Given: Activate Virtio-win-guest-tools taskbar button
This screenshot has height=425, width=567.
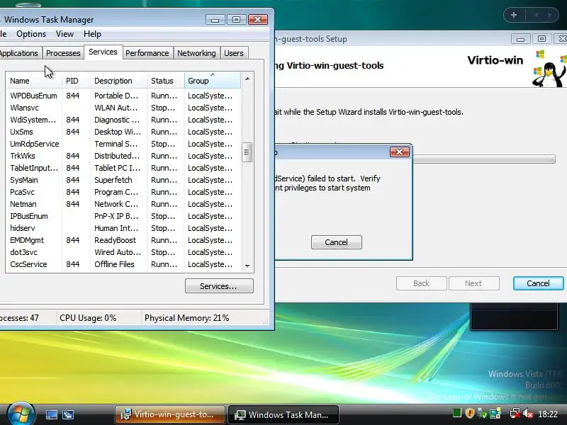Looking at the screenshot, I should [170, 414].
